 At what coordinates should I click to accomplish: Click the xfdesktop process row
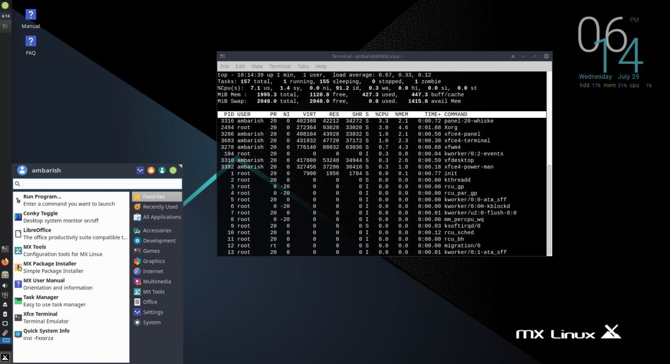coord(382,160)
